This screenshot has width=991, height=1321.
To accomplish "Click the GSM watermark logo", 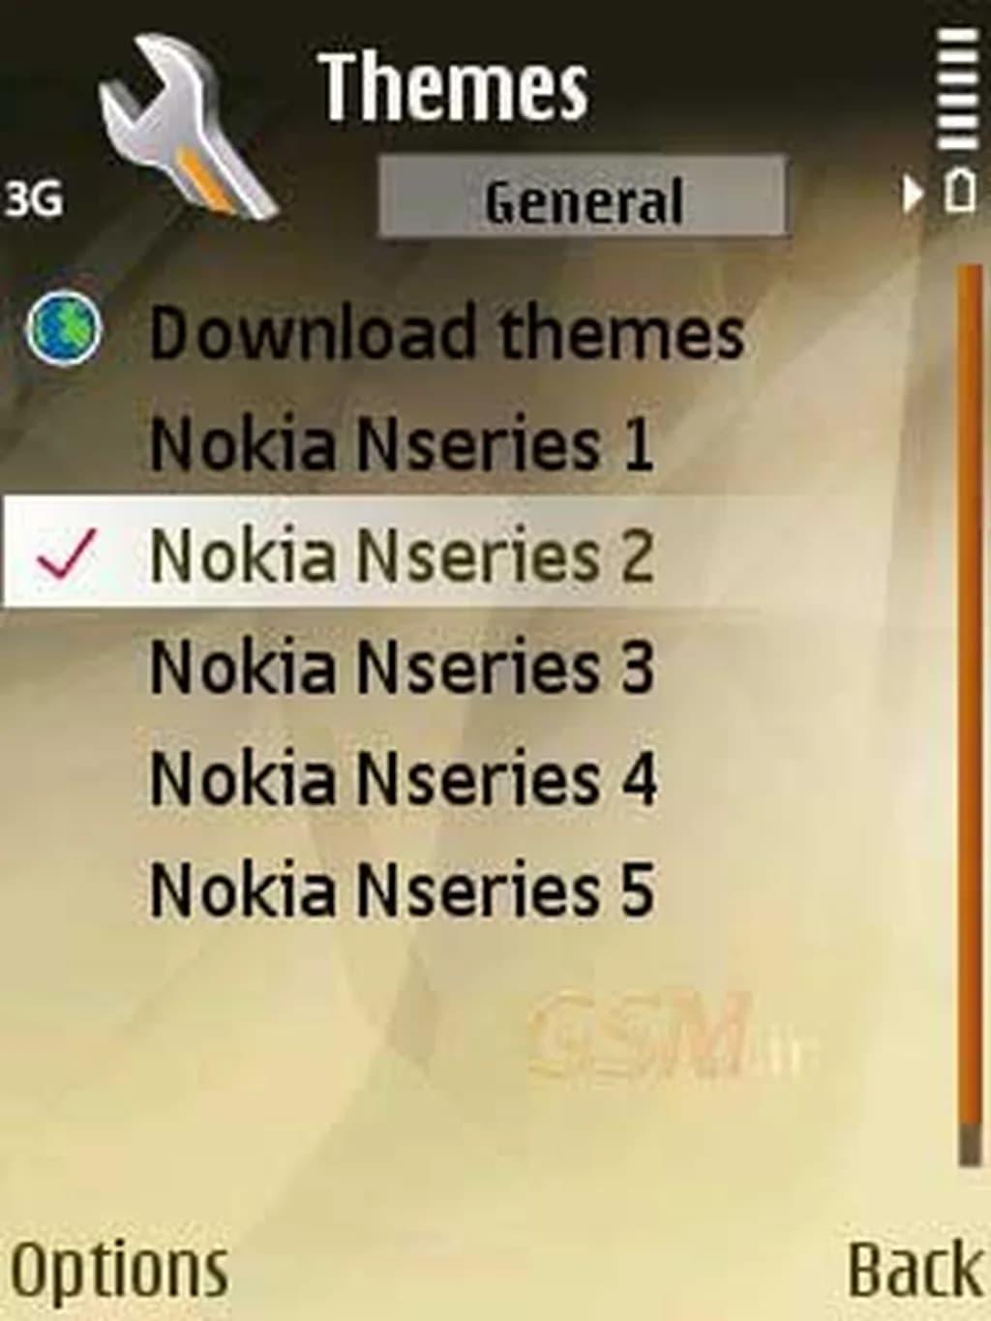I will coord(668,1036).
